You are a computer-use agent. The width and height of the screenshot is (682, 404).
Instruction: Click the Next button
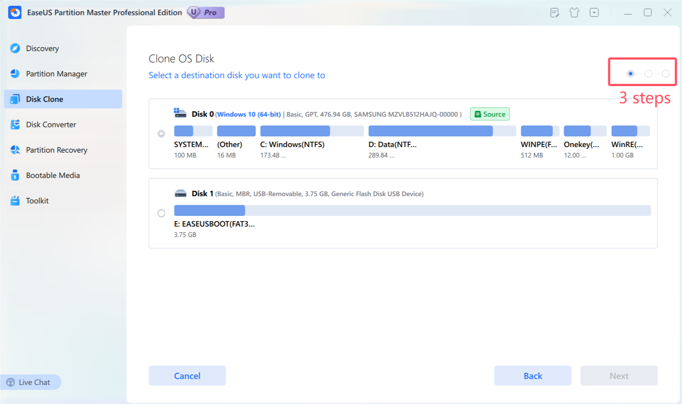tap(619, 376)
